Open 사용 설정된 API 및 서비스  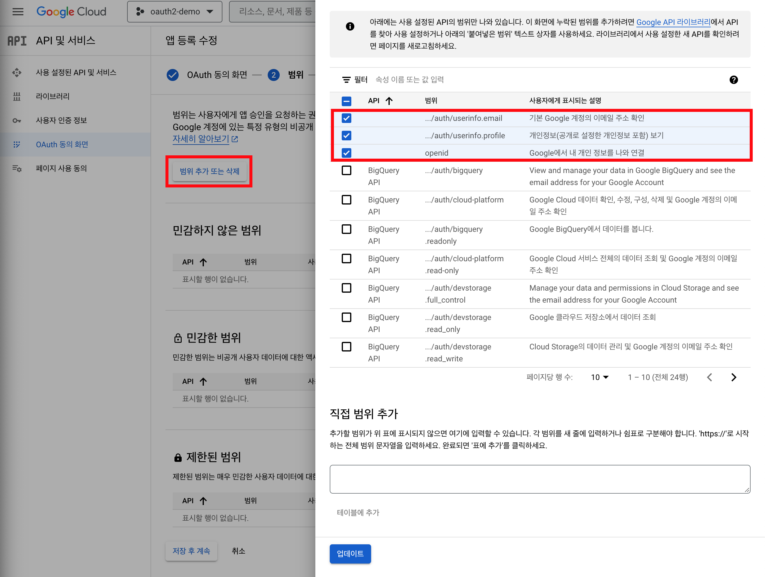tap(75, 72)
